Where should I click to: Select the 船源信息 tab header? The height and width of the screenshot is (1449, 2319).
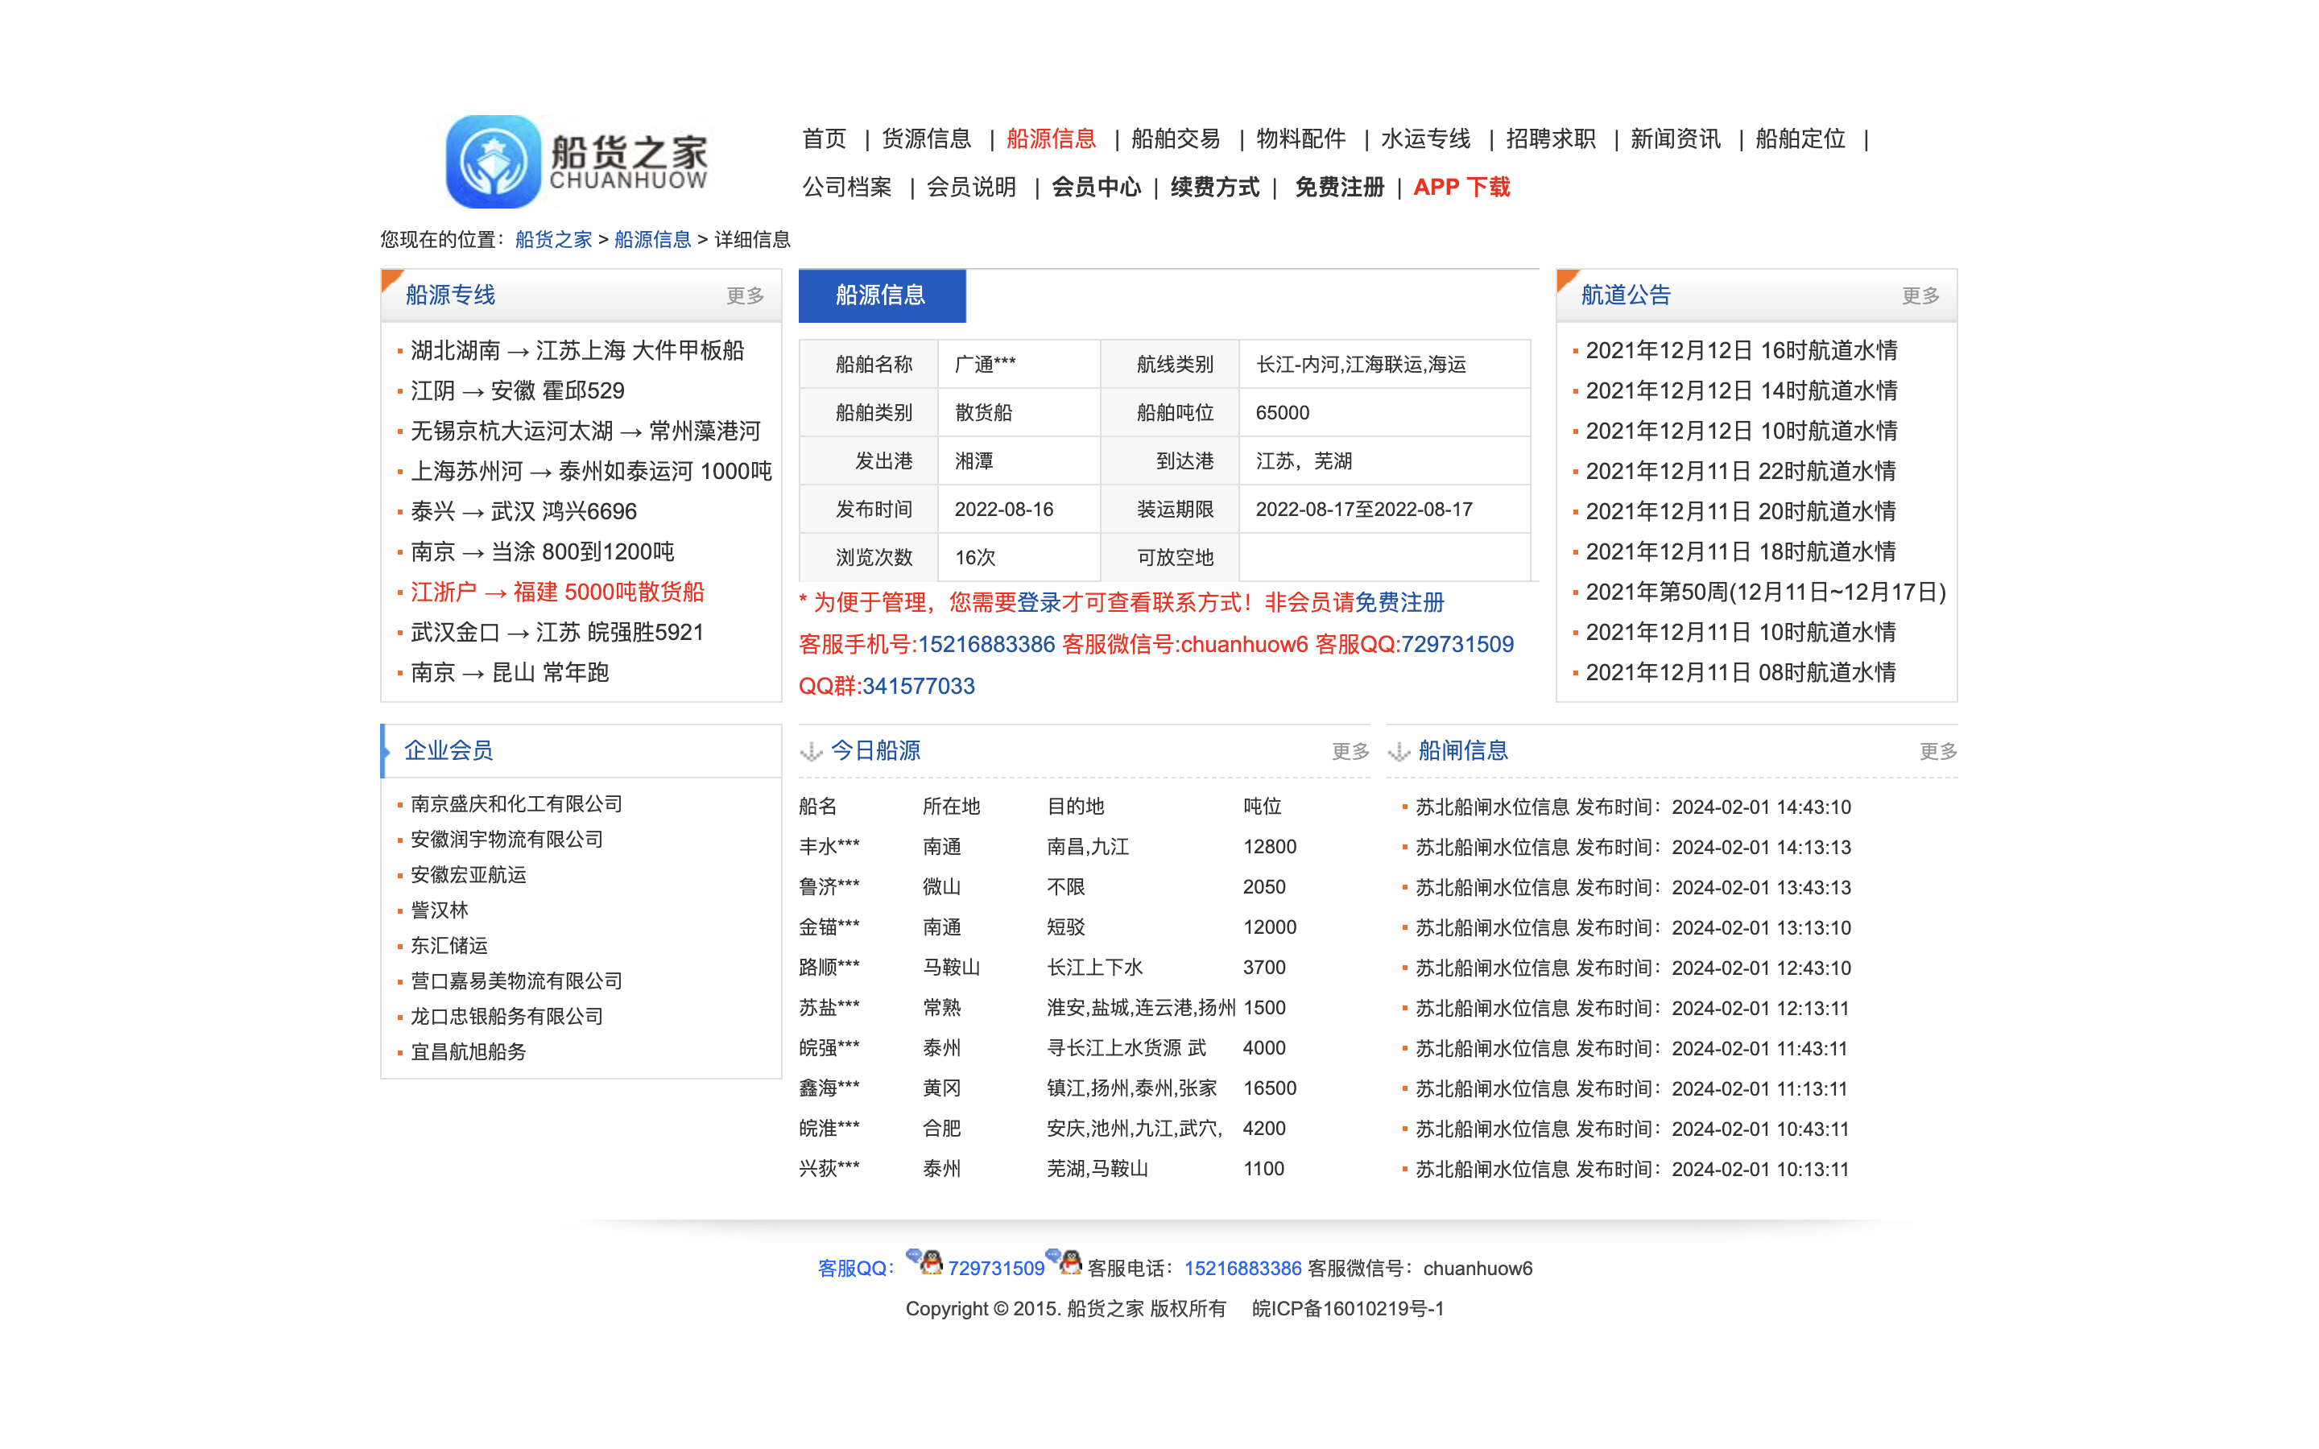click(881, 296)
